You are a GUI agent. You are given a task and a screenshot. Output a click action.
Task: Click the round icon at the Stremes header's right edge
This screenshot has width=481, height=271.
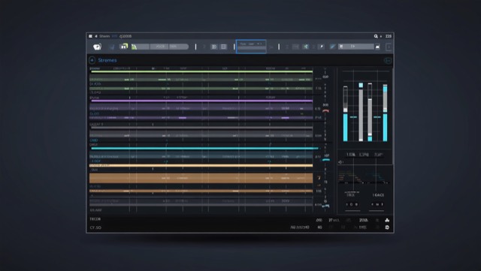pos(388,60)
